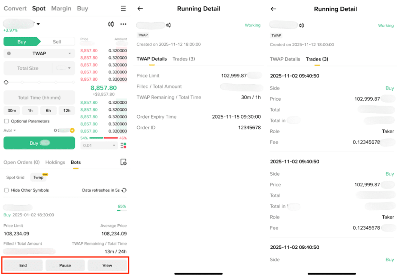Go back from TWAP Details screen

coord(140,9)
